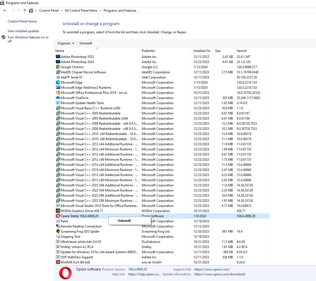
Task: Open recent locations dropdown arrow
Action: point(19,11)
